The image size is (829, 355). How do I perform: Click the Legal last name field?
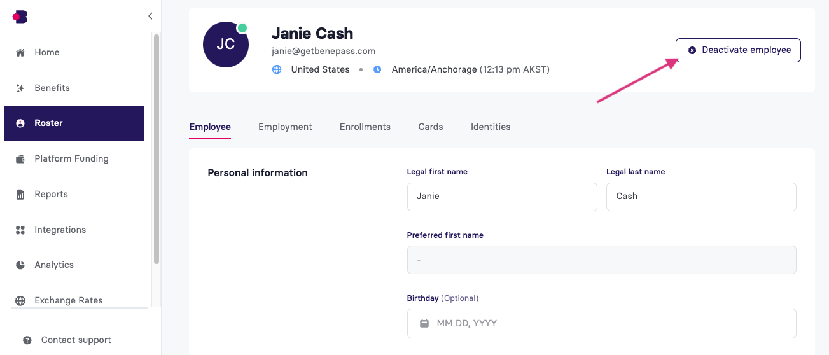tap(701, 197)
